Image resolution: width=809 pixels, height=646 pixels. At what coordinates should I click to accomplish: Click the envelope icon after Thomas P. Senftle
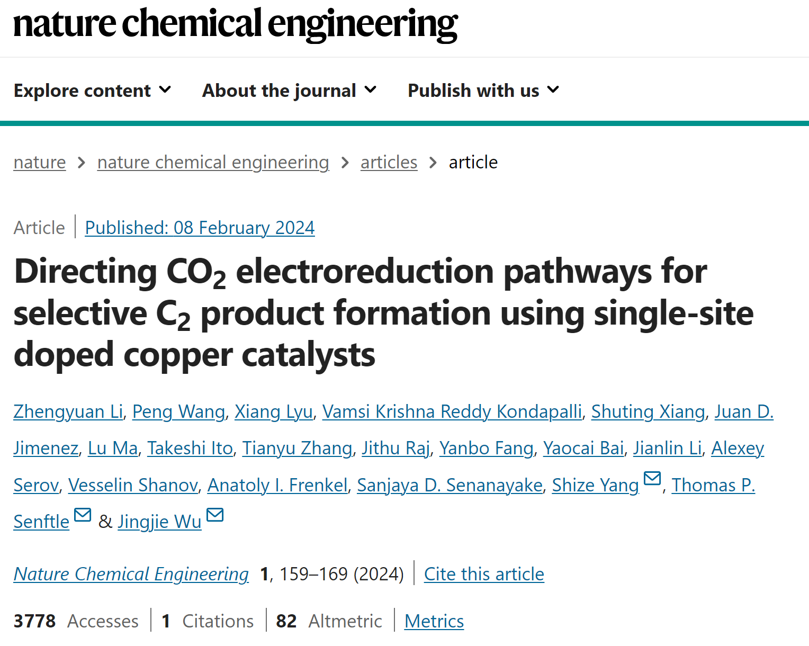82,515
